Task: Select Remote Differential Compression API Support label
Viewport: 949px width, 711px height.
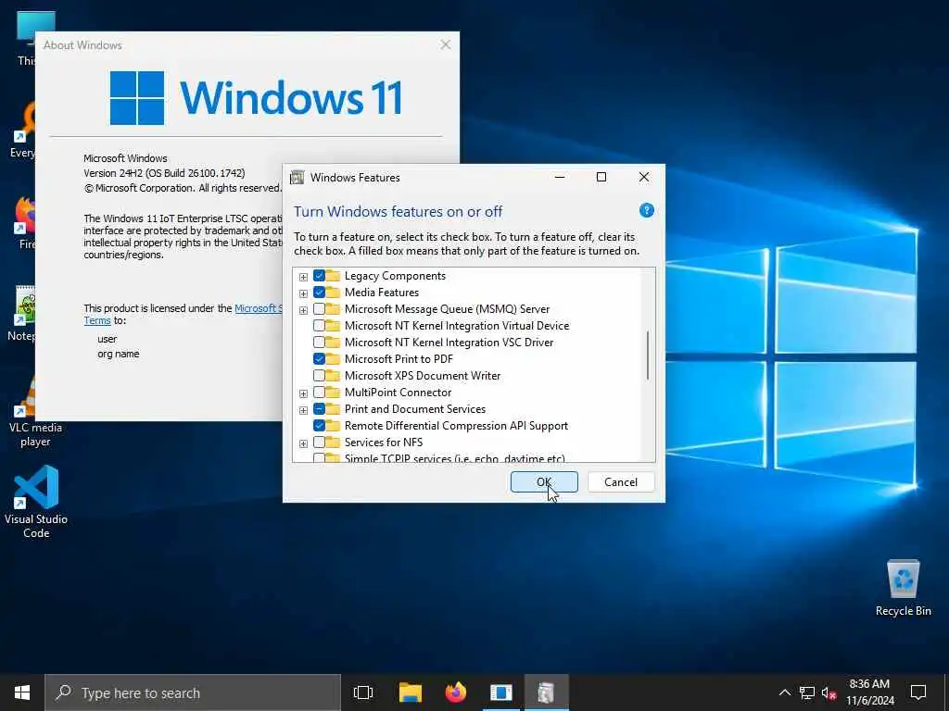Action: [456, 426]
